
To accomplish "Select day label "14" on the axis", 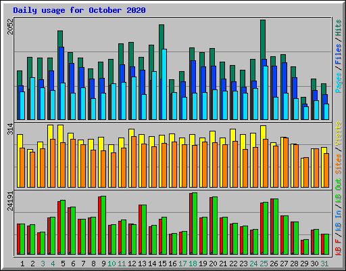I will (x=152, y=264).
